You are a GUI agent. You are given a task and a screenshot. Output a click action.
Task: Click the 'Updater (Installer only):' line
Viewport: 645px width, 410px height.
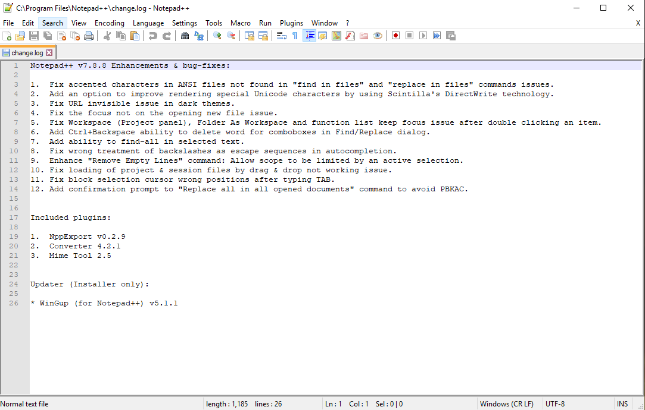pos(90,284)
